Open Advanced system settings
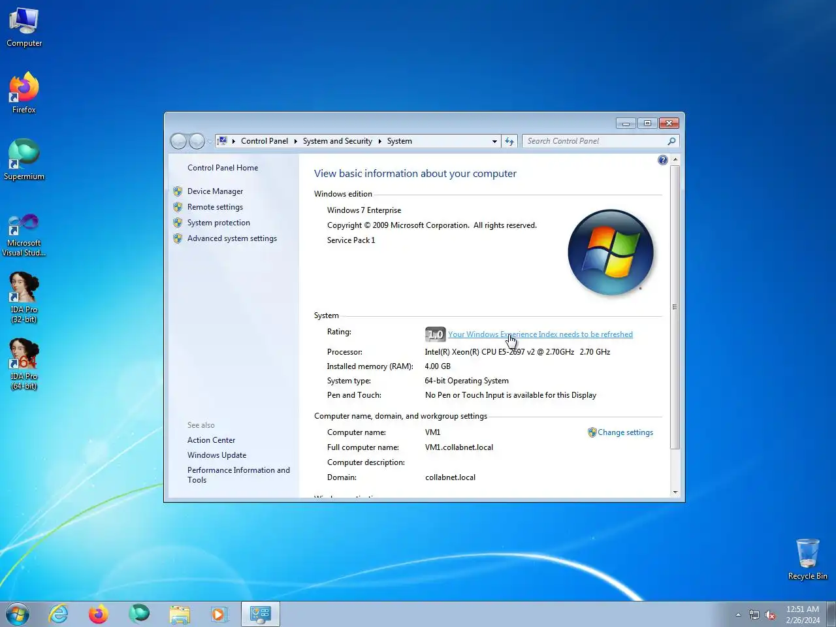Image resolution: width=836 pixels, height=627 pixels. [232, 238]
